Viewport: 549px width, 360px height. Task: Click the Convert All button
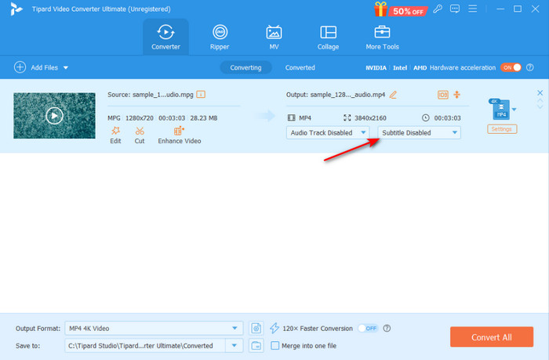[492, 337]
